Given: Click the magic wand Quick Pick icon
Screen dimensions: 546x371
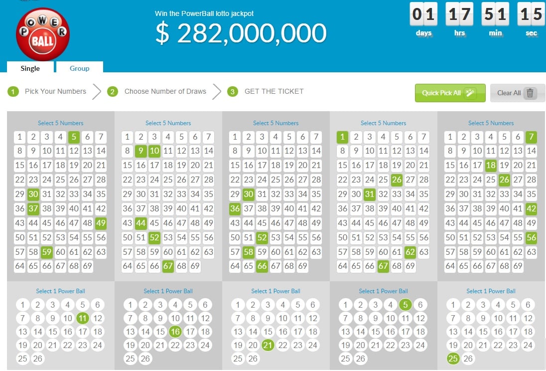Looking at the screenshot, I should (470, 93).
